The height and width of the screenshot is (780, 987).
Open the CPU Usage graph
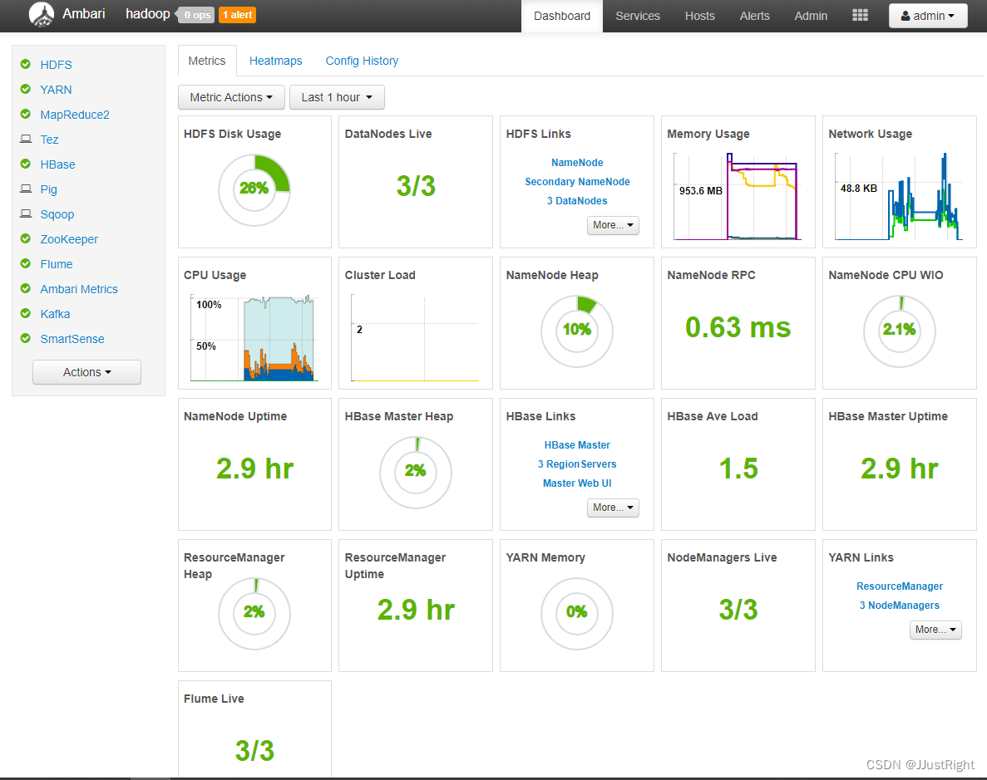click(254, 338)
